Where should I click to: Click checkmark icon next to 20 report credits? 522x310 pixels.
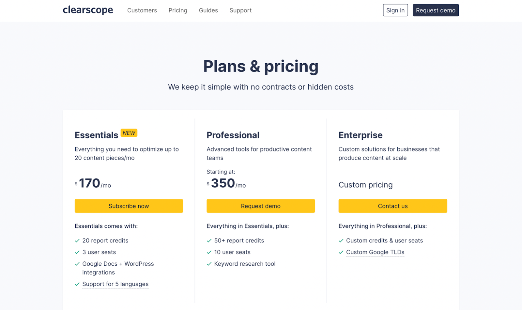77,241
